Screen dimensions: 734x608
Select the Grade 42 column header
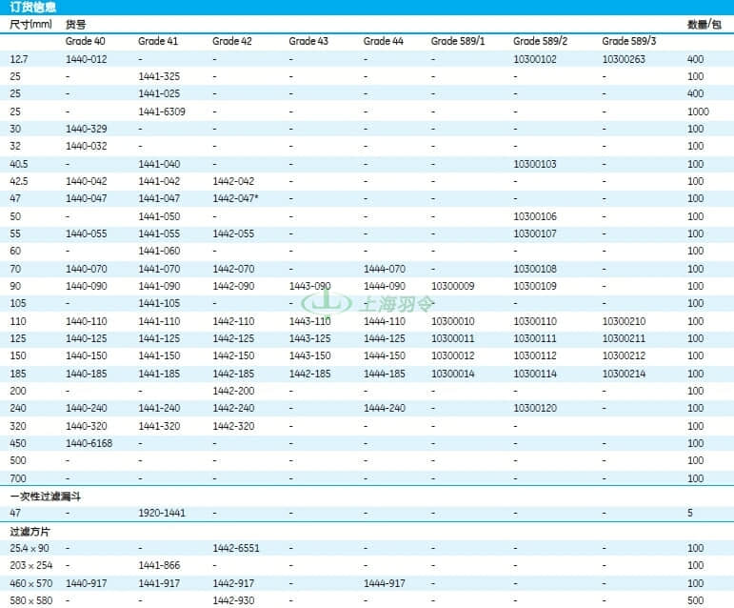pos(232,41)
